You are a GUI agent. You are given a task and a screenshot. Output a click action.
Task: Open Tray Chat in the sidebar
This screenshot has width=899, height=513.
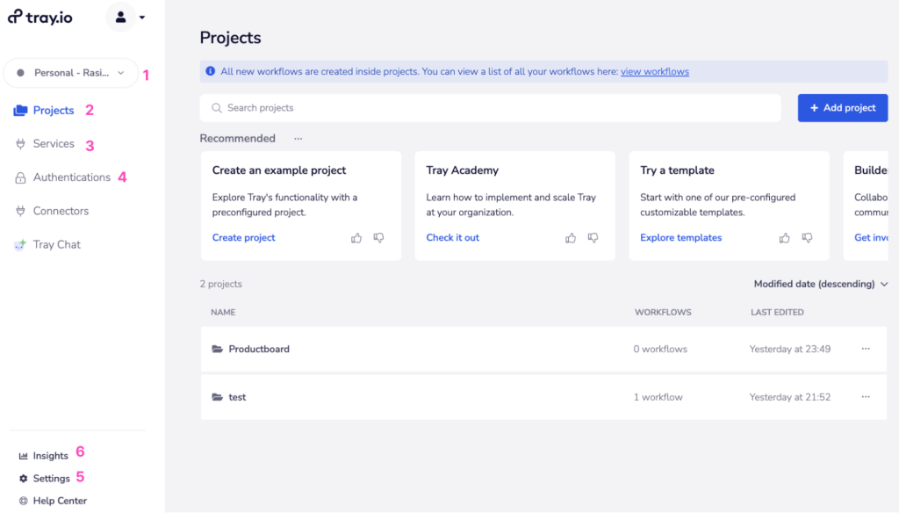57,244
